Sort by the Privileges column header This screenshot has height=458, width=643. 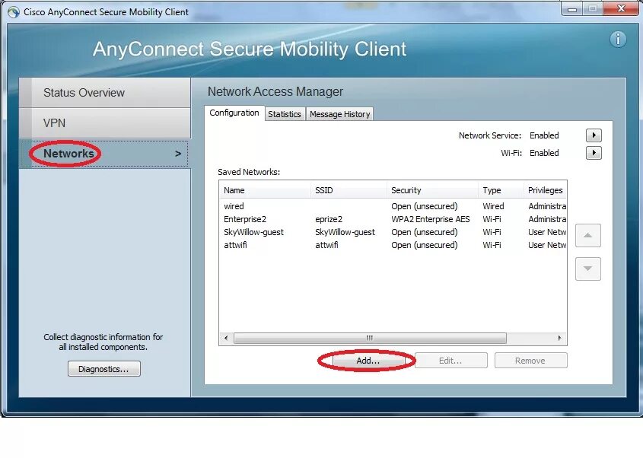[545, 190]
